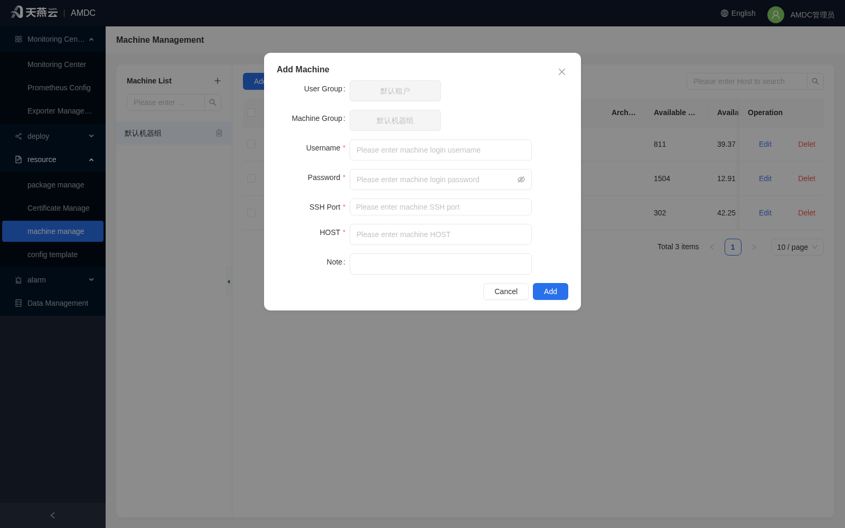Check the row with value 811
Image resolution: width=845 pixels, height=528 pixels.
pos(251,144)
